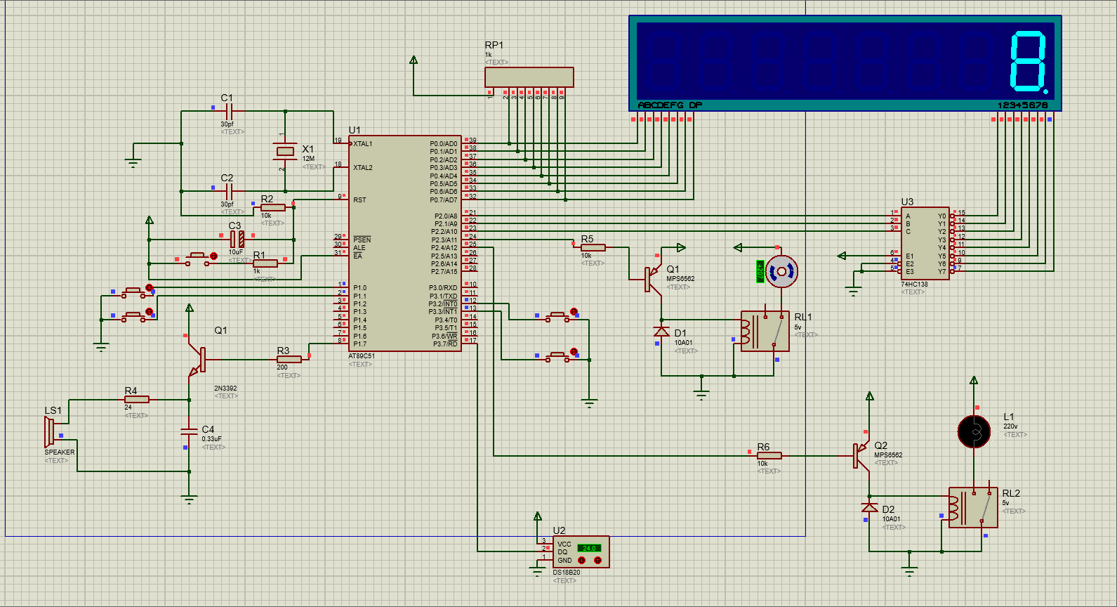Click the "220v" lamp value label
Screen dimensions: 1117x607
[1010, 426]
